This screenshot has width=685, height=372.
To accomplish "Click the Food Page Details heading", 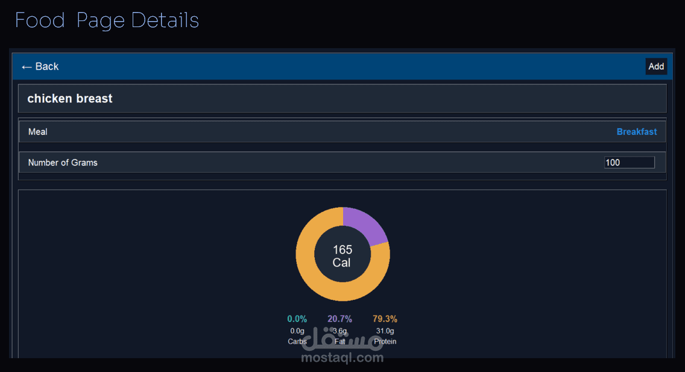I will tap(107, 20).
